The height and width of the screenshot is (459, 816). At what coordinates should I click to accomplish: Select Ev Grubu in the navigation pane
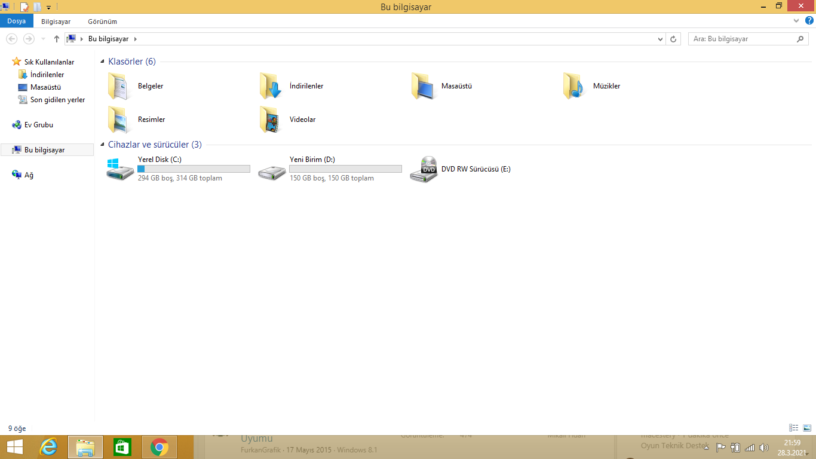(x=39, y=125)
